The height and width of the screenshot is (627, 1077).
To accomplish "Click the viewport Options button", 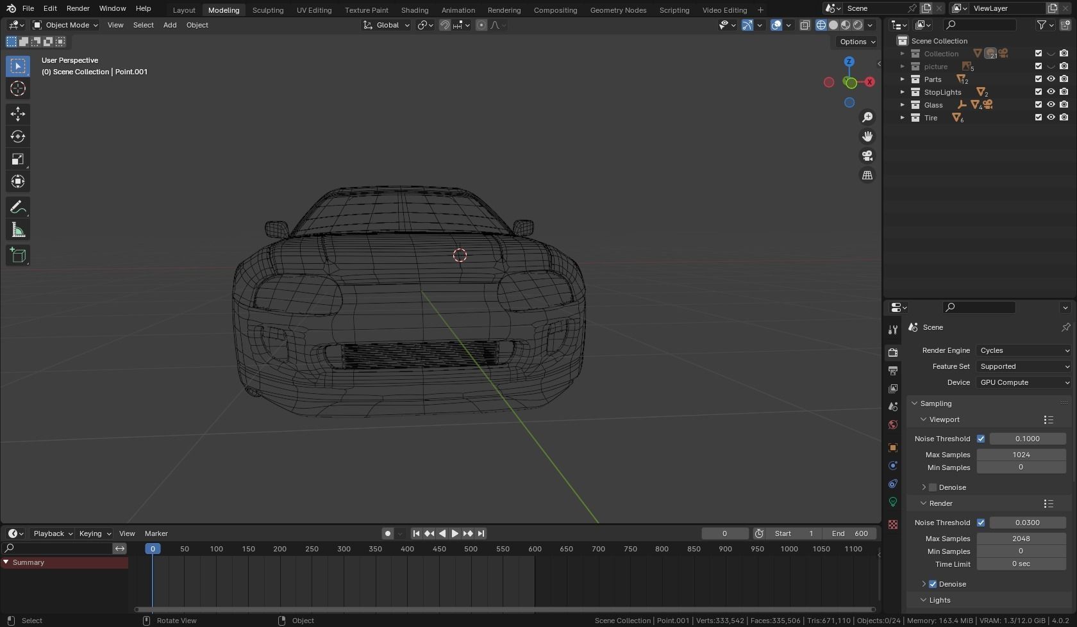I will coord(857,42).
